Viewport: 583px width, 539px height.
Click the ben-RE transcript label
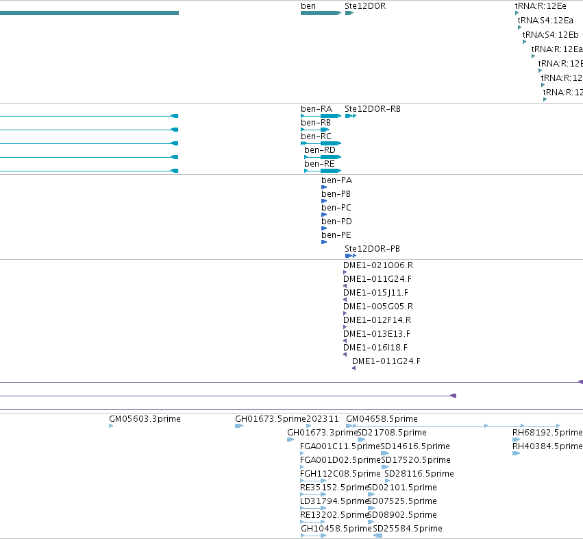click(x=319, y=164)
